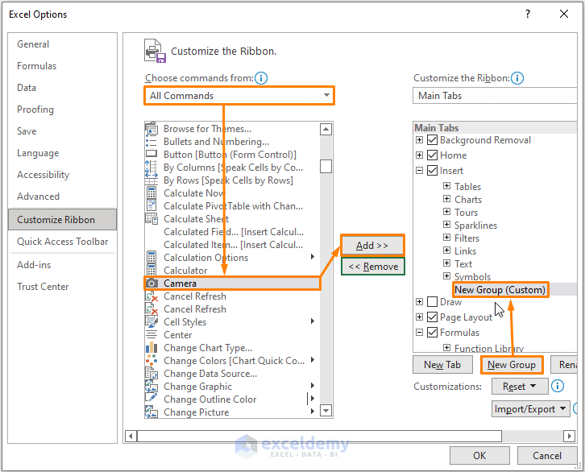The width and height of the screenshot is (585, 472).
Task: Enable the Draw tab checkbox
Action: pyautogui.click(x=432, y=301)
